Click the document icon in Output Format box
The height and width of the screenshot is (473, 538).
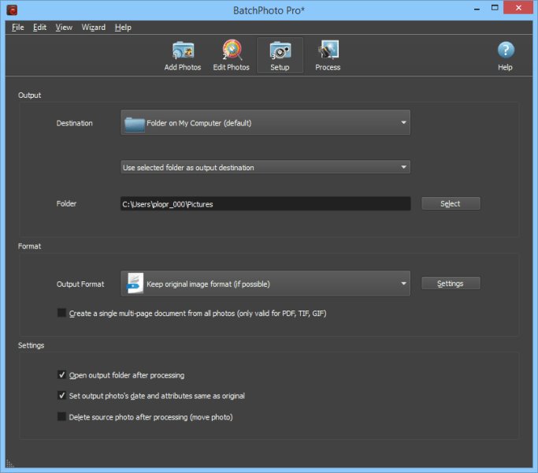click(135, 283)
